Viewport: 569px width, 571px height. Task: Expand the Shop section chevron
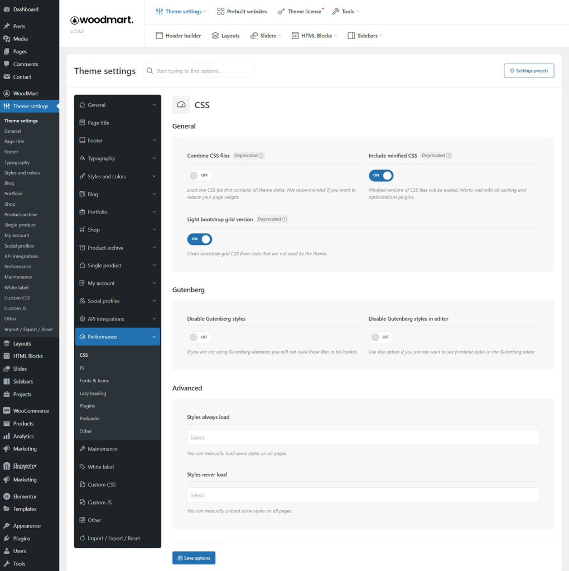(154, 230)
